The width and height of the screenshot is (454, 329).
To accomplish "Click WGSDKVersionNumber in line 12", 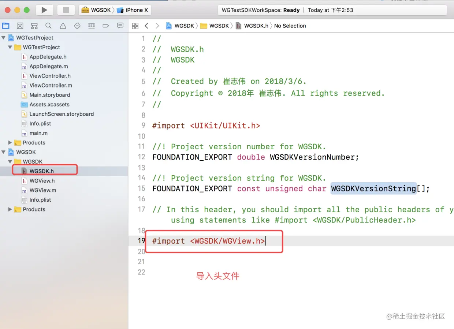I will tap(312, 157).
